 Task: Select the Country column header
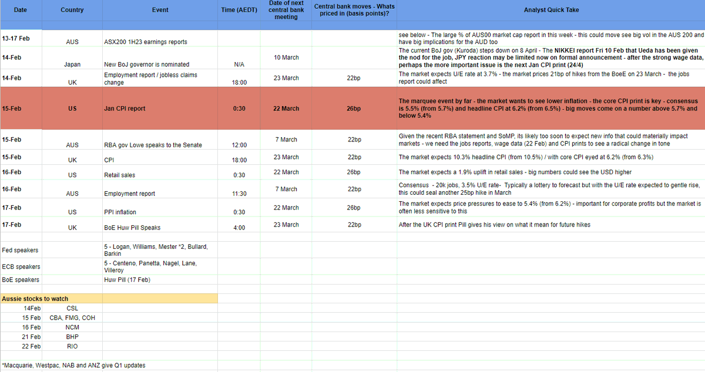click(72, 10)
